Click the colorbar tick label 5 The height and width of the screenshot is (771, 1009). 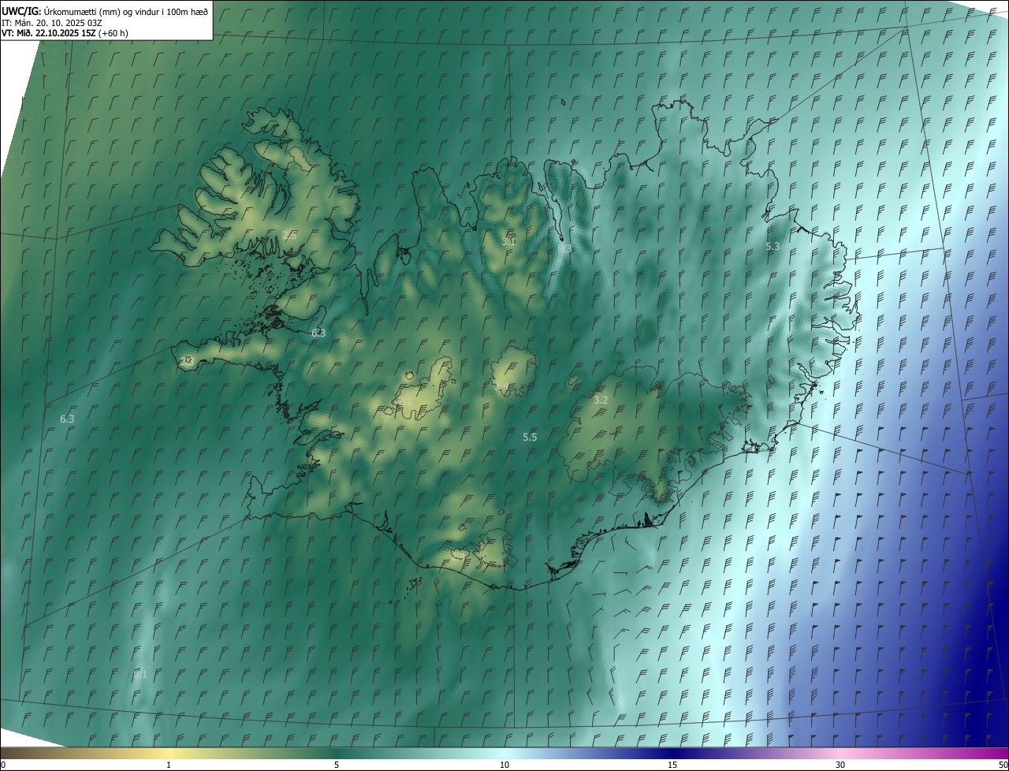tap(337, 765)
